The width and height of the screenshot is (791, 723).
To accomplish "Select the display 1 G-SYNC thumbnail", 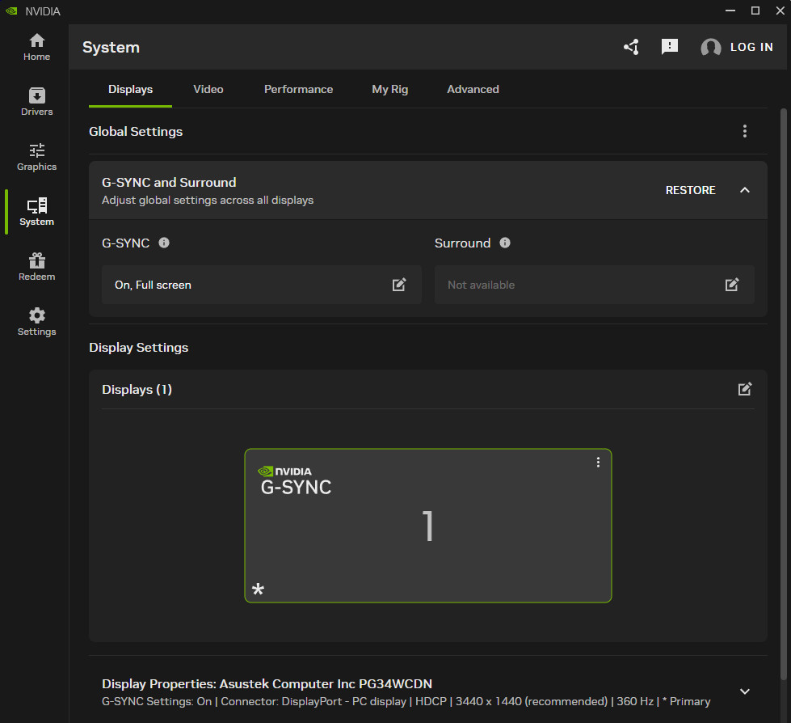I will pyautogui.click(x=427, y=526).
